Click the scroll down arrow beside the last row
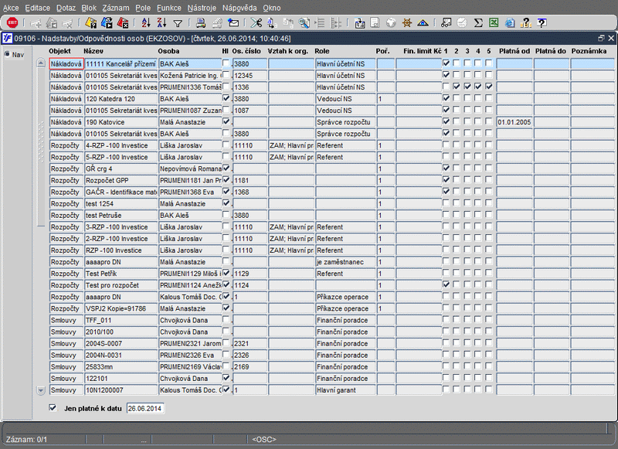 (x=41, y=390)
